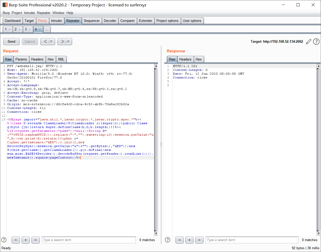Switch to Proxy tab

(x=42, y=21)
